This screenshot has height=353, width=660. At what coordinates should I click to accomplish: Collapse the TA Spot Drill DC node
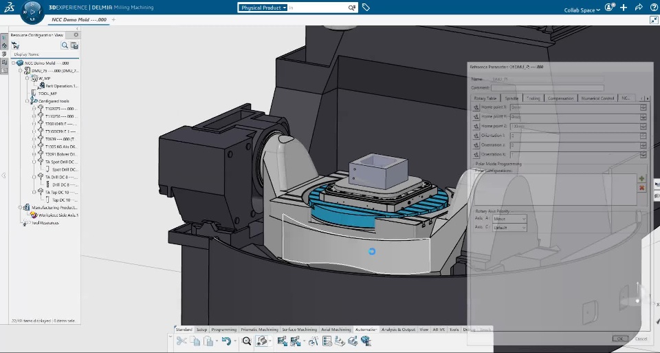[34, 162]
